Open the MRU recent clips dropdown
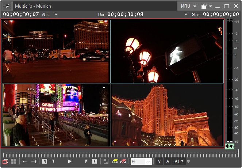This screenshot has width=242, height=168. point(188,6)
